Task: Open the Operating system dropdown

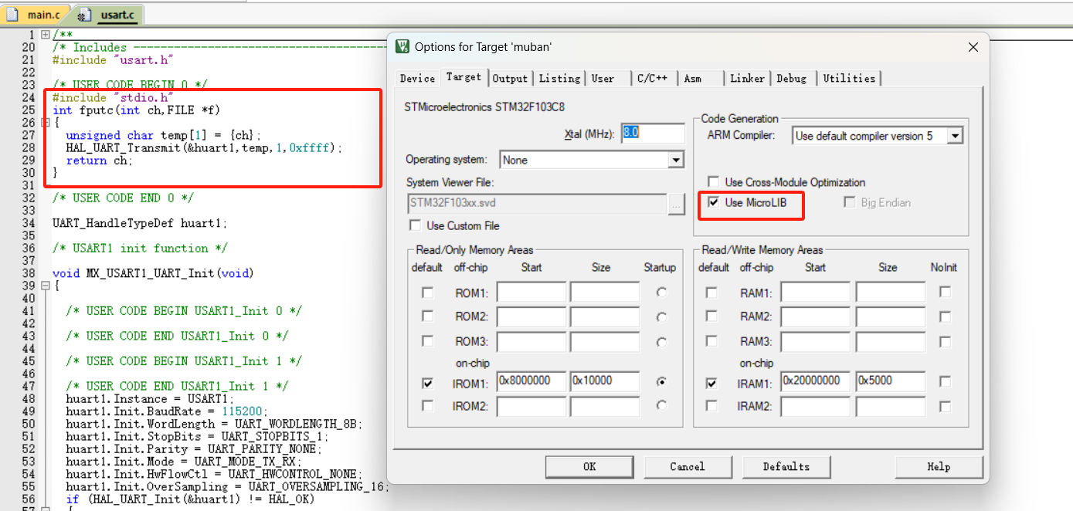Action: [x=676, y=160]
